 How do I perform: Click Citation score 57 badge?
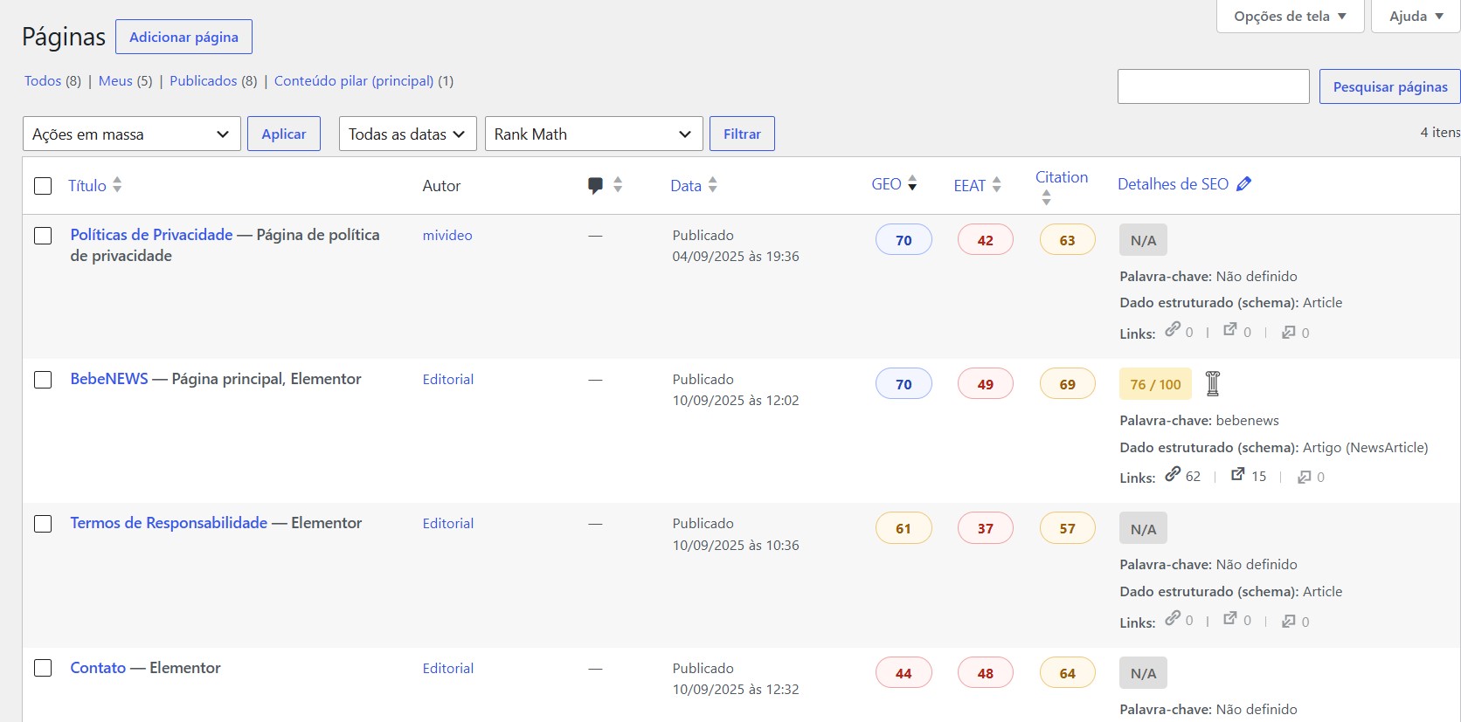1067,528
